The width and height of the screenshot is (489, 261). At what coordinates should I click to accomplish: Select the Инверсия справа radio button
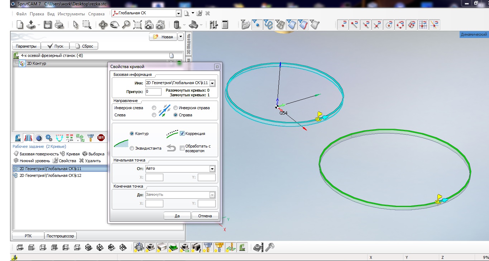[x=176, y=108]
